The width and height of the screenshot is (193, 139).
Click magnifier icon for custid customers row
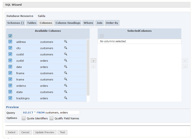pos(66,54)
